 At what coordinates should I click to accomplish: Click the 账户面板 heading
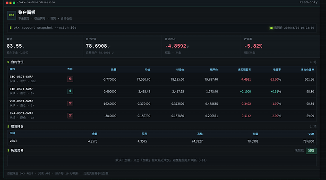(x=27, y=12)
